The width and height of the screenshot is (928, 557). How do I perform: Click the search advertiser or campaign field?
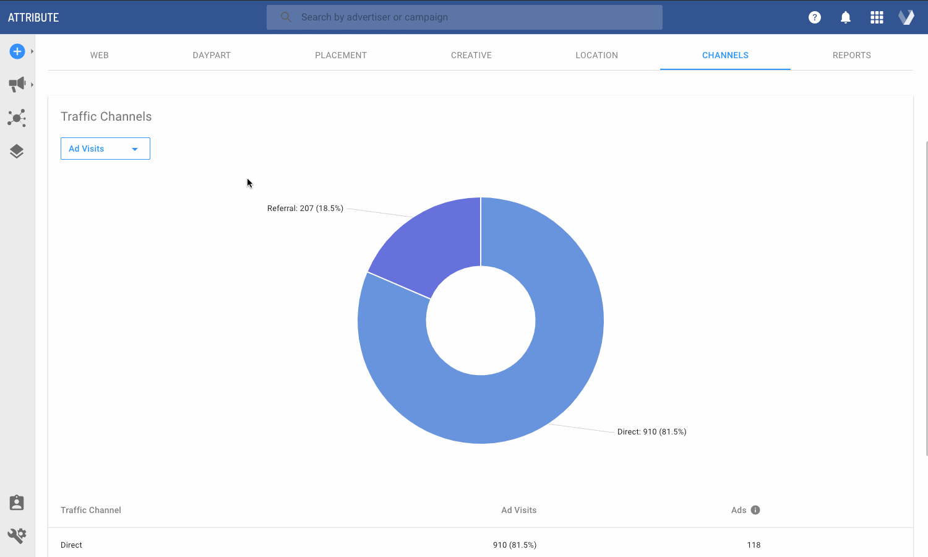coord(464,17)
